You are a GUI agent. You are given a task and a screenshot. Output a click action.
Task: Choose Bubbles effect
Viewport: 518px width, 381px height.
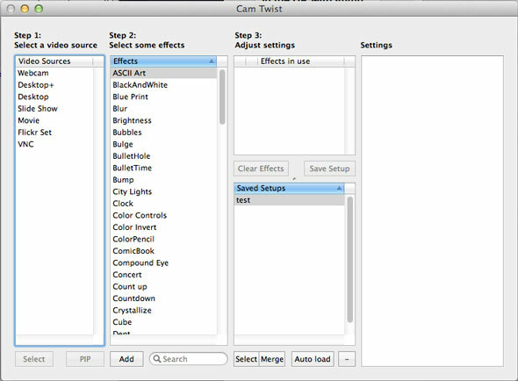[x=163, y=133]
